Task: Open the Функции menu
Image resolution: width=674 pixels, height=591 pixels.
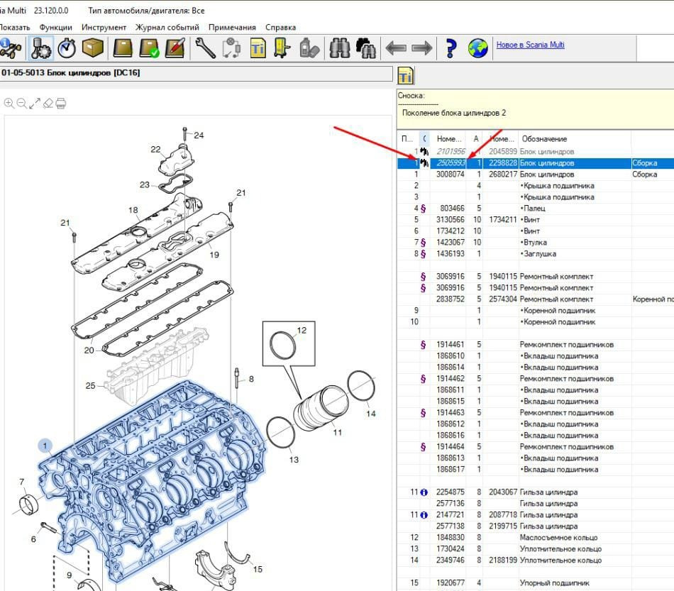Action: click(55, 27)
